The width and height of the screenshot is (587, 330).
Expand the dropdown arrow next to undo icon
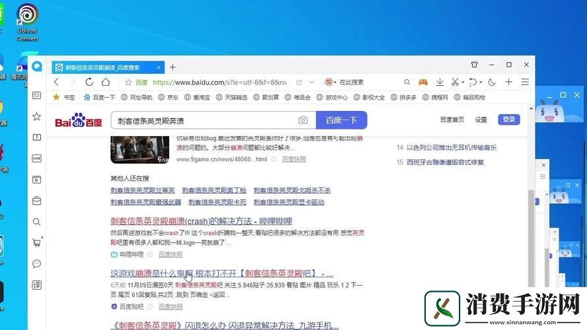481,82
